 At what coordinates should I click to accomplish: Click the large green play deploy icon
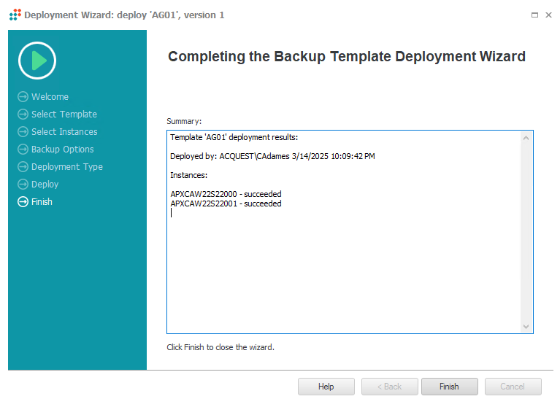click(x=37, y=61)
